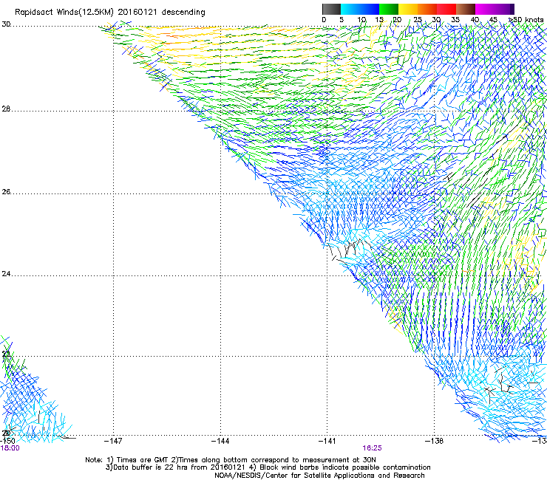Click the longitude "-141" axis label
Image resolution: width=547 pixels, height=480 pixels.
point(327,441)
